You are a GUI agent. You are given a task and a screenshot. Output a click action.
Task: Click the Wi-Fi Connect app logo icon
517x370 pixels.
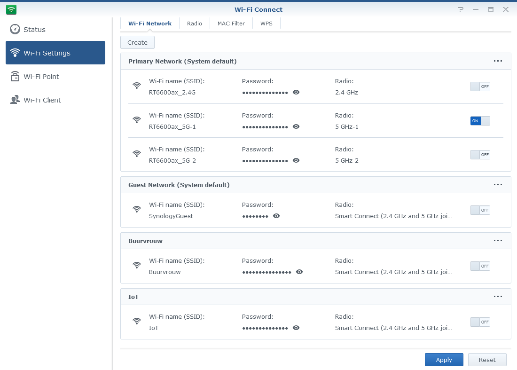pyautogui.click(x=11, y=9)
